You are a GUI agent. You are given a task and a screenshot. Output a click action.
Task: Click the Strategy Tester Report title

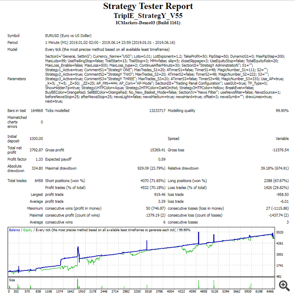coord(148,6)
